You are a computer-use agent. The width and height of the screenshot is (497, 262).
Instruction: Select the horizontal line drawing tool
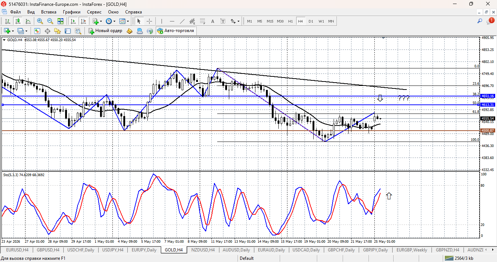coord(172,21)
